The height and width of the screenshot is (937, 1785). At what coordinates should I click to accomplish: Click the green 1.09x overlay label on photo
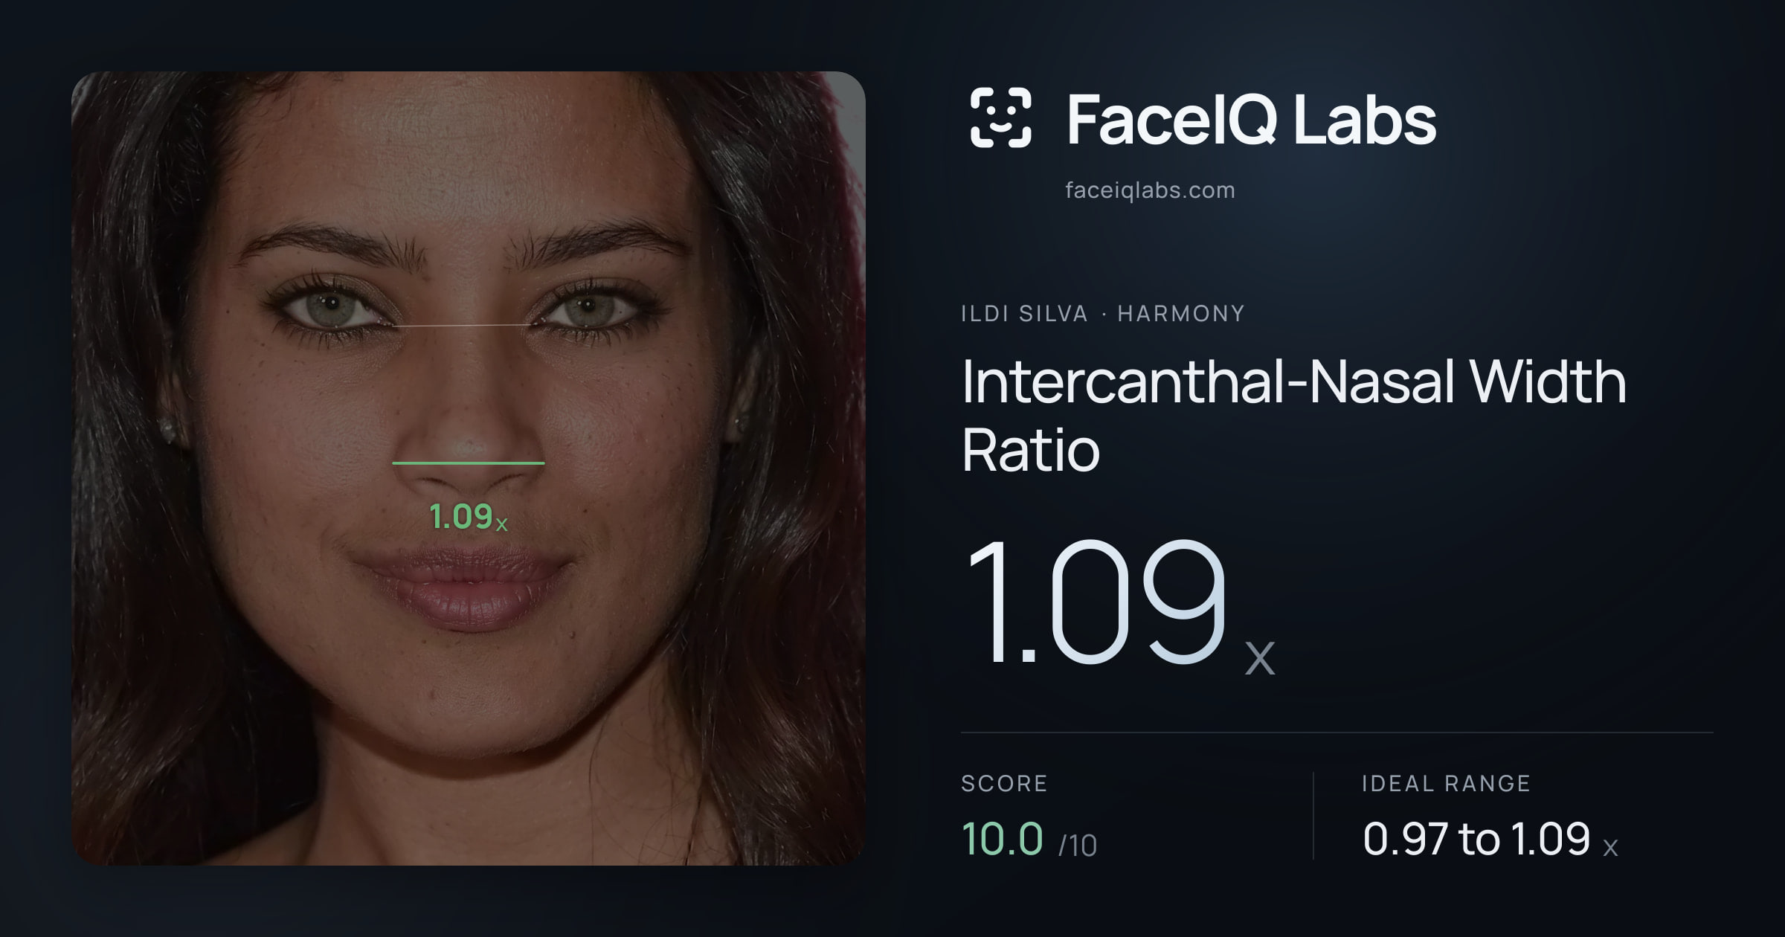469,517
